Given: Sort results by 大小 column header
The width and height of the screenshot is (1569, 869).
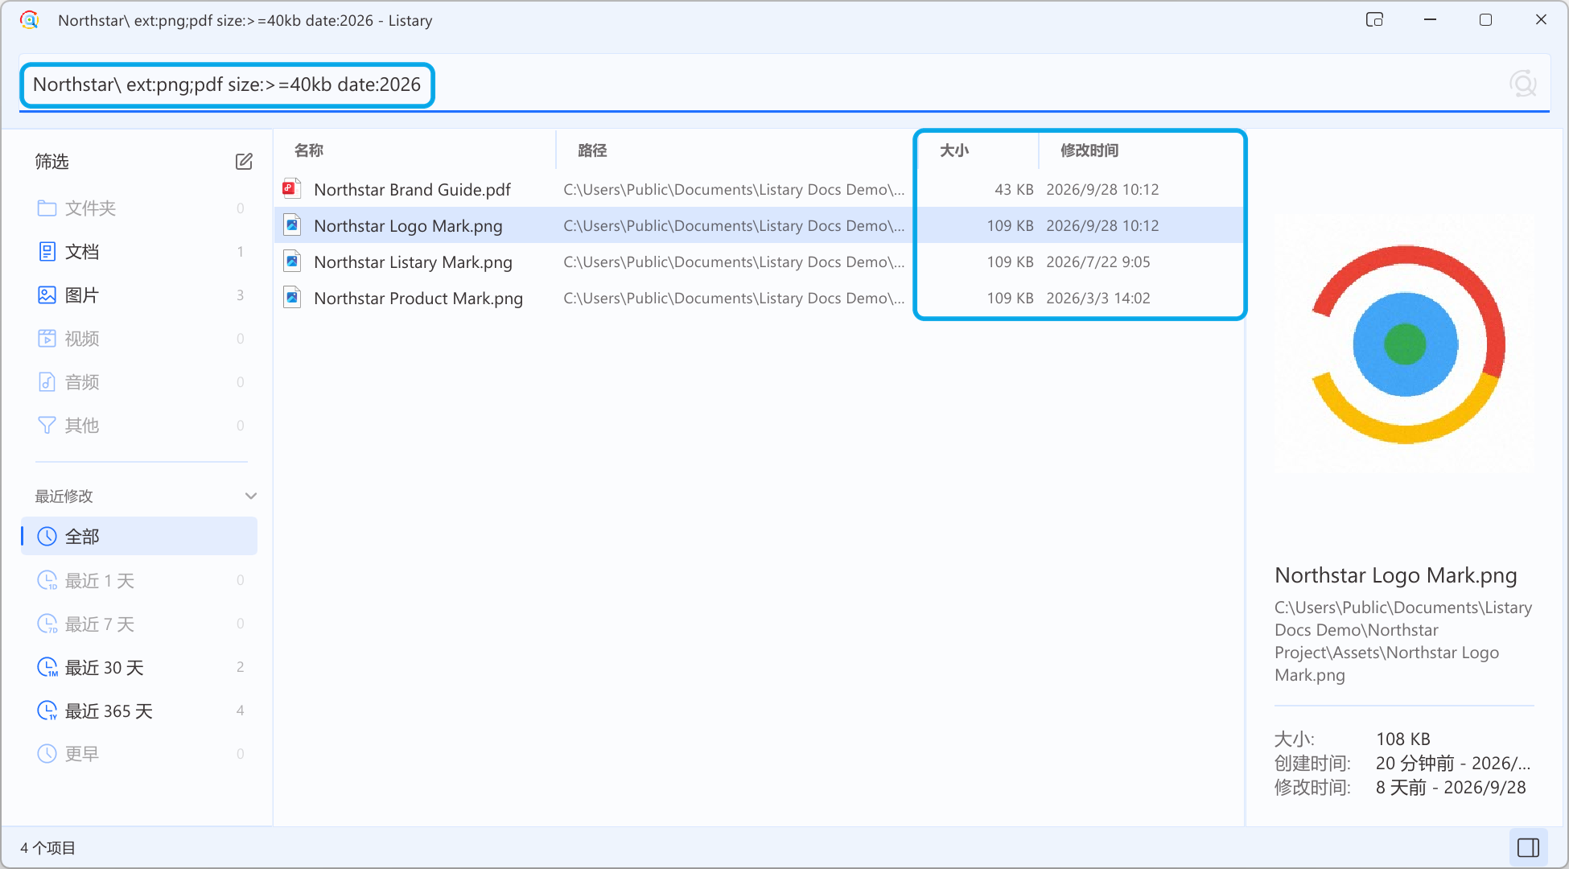Looking at the screenshot, I should (954, 150).
